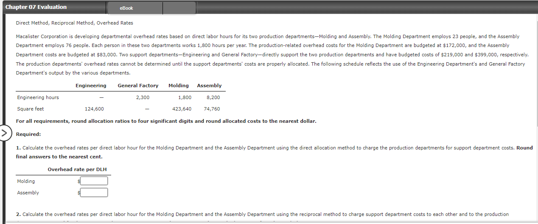Click the Assembly label in answer table
The height and width of the screenshot is (224, 538).
pos(28,193)
